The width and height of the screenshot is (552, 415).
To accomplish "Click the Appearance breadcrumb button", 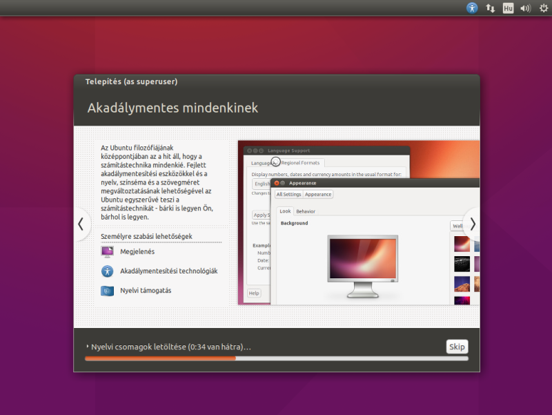I will (318, 194).
